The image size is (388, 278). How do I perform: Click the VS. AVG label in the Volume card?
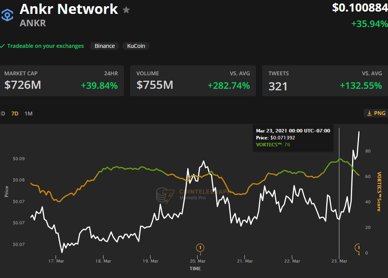click(240, 73)
